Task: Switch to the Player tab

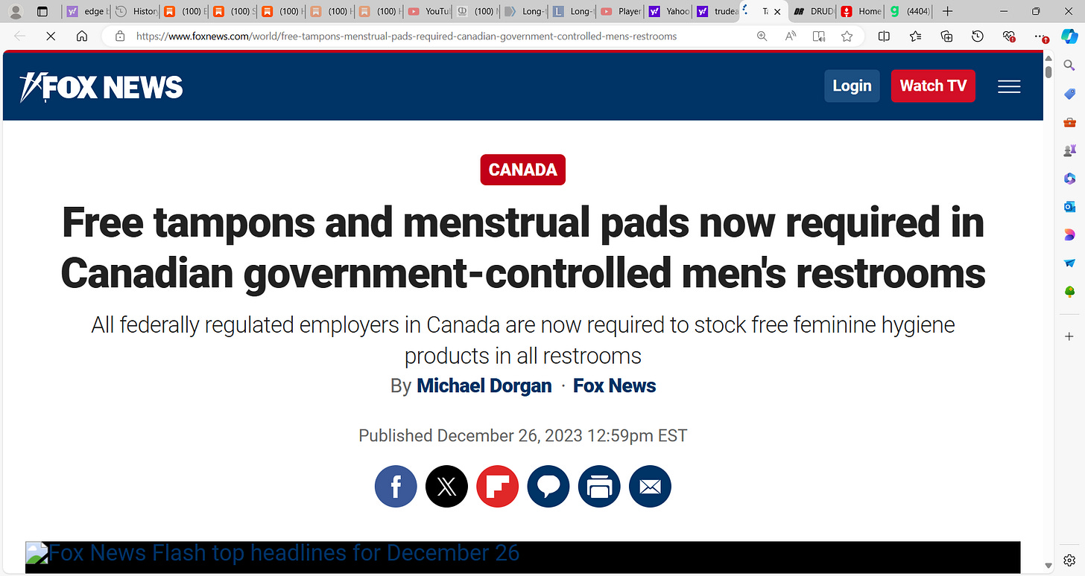Action: pyautogui.click(x=621, y=11)
